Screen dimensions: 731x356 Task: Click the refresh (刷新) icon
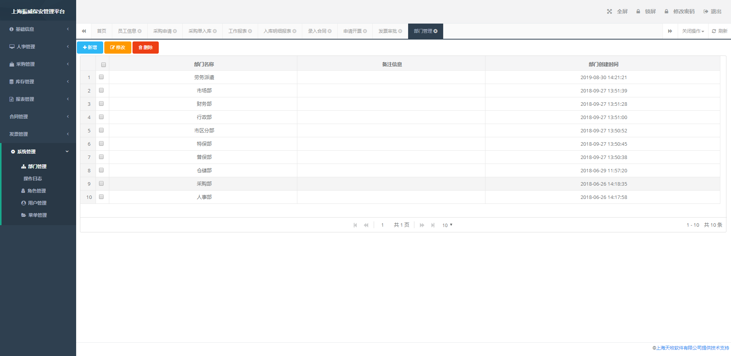point(714,31)
